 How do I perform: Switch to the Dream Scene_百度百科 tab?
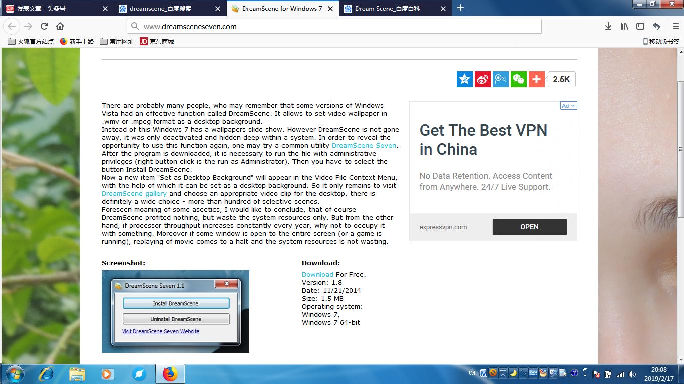pyautogui.click(x=395, y=8)
